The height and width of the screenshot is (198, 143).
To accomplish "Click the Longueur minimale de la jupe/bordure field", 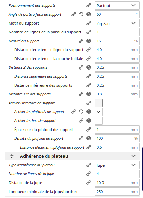I will 117,192.
